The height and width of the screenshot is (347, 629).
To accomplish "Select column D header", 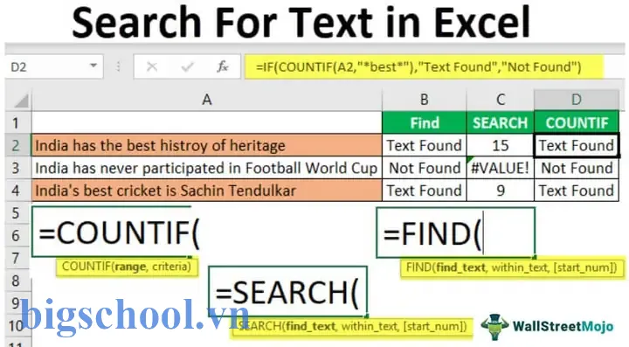I will click(x=577, y=100).
